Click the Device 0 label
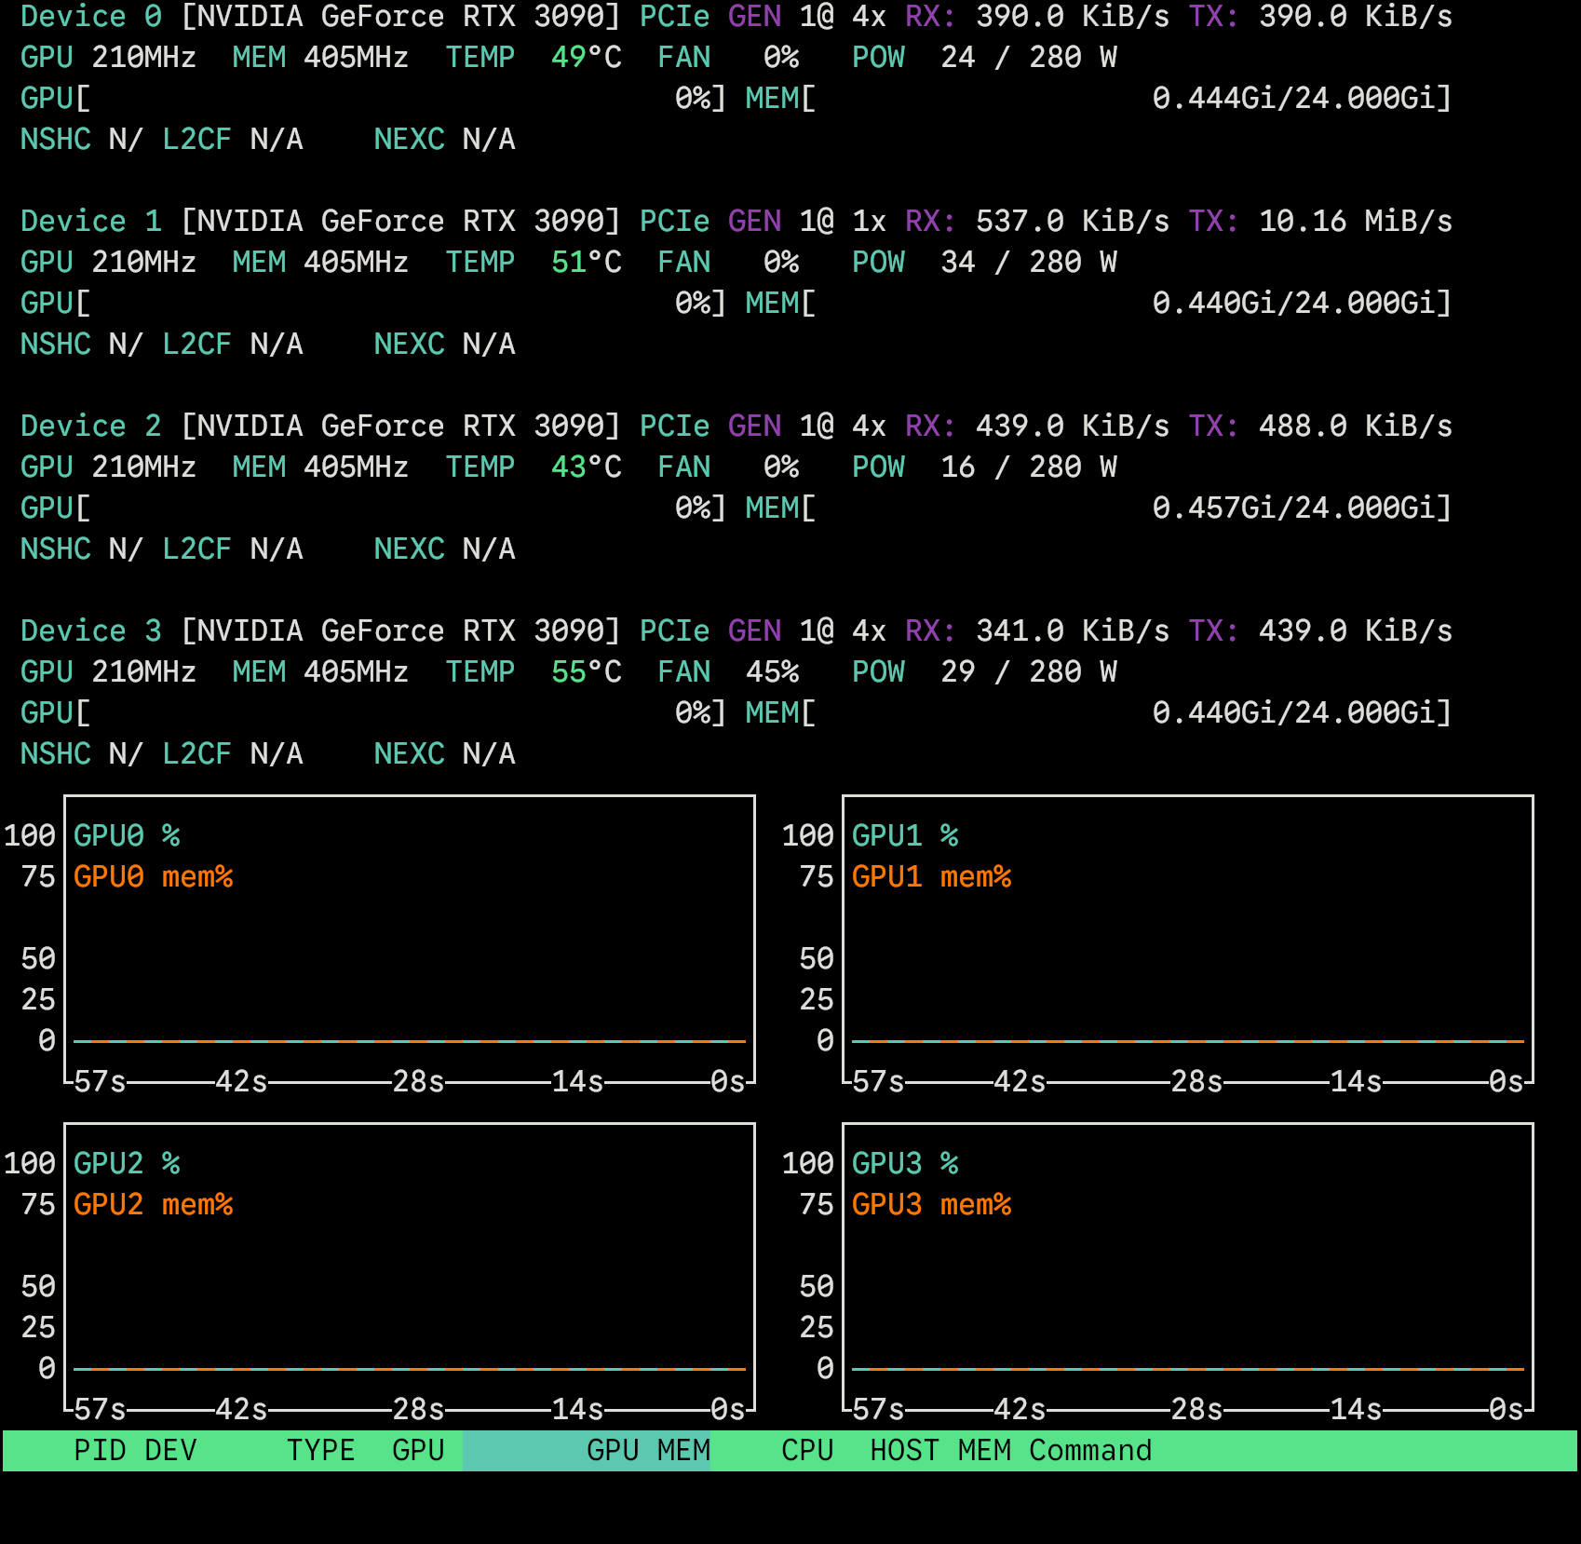Screen dimensions: 1581x1544 pyautogui.click(x=91, y=17)
